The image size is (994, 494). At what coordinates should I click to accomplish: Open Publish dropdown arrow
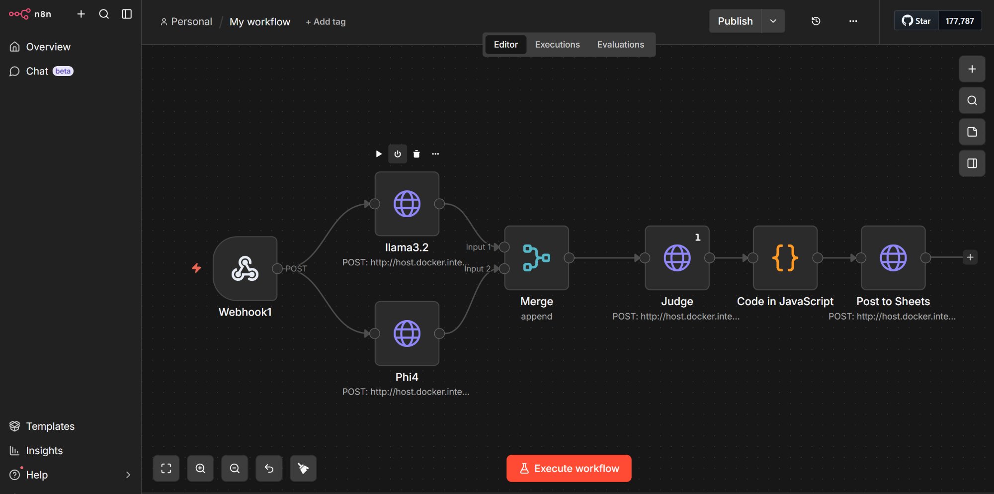[x=773, y=21]
